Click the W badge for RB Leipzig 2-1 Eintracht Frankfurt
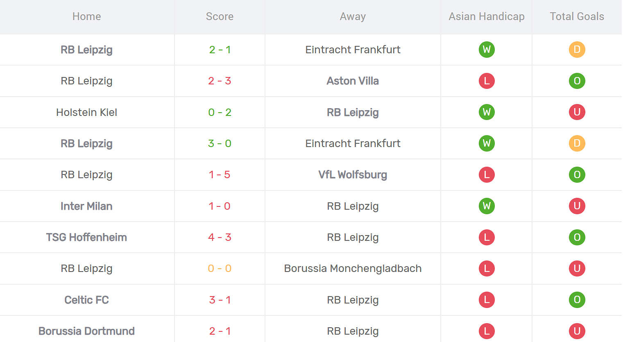The image size is (623, 342). (x=487, y=50)
